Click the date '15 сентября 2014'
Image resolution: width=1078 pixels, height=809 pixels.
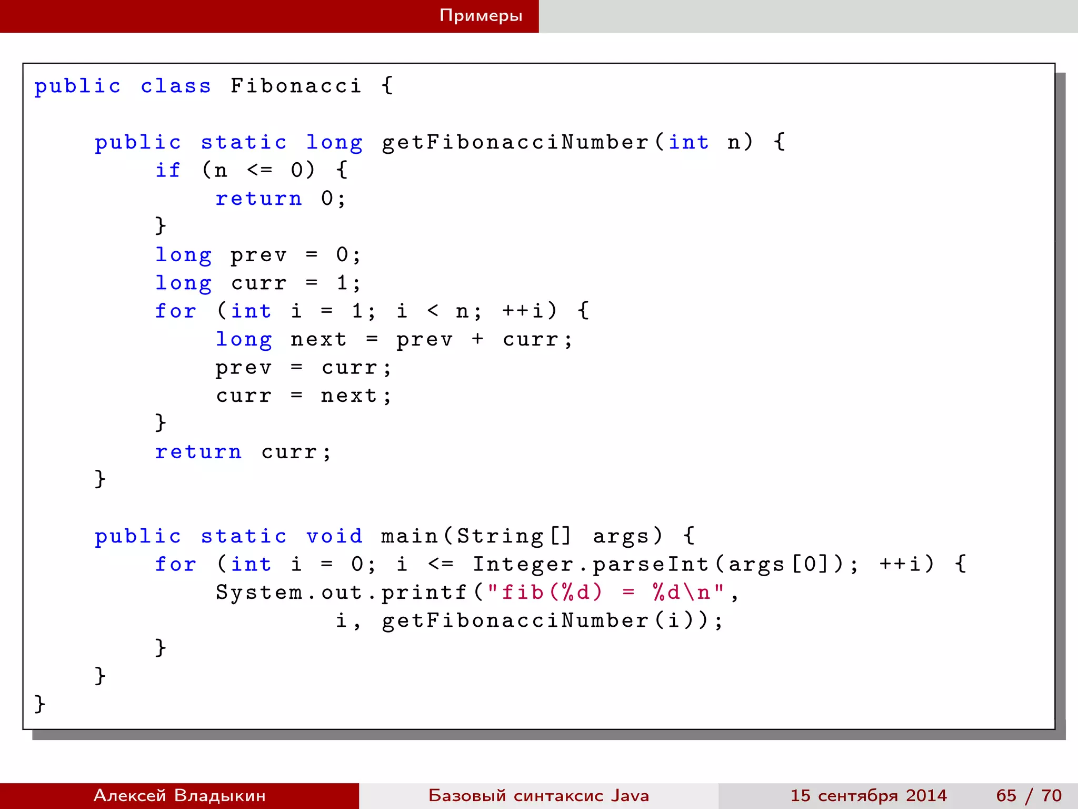[869, 795]
